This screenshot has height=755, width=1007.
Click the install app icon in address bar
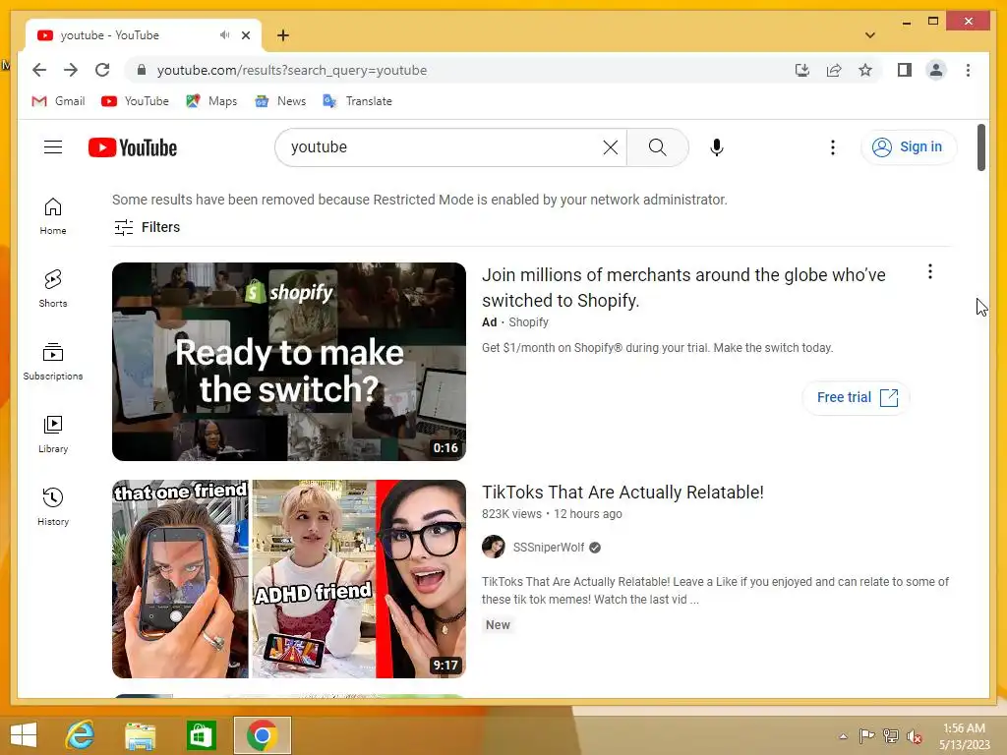pos(802,70)
